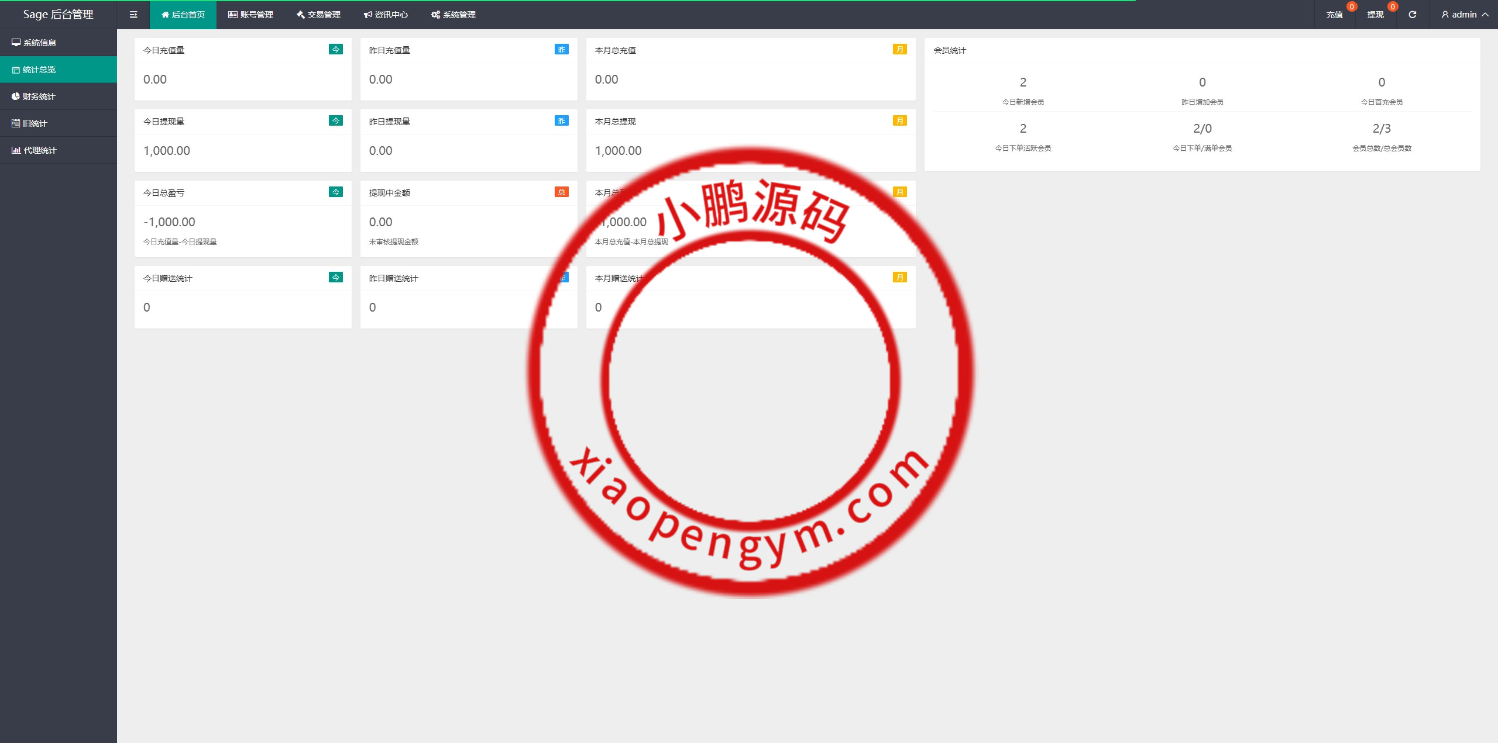Open 系统信息 in the sidebar

pos(39,43)
